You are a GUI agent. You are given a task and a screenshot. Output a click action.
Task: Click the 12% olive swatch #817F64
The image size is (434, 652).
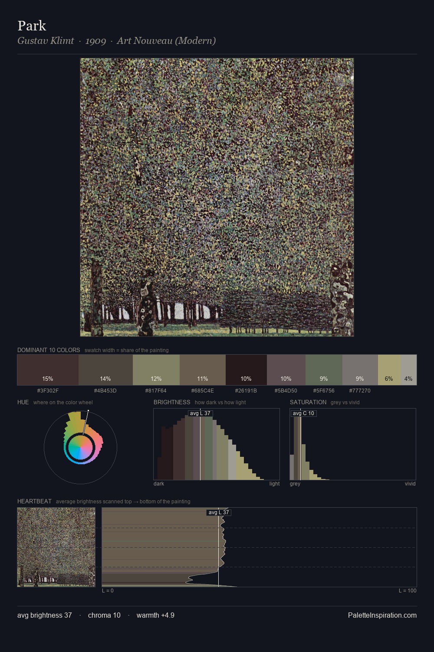tap(156, 370)
